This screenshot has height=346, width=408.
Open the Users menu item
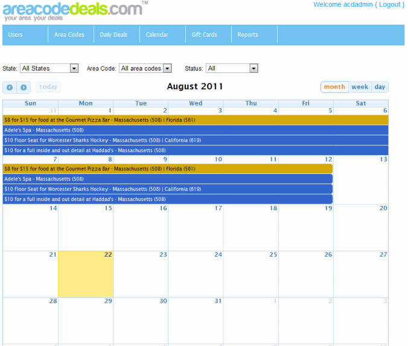16,34
